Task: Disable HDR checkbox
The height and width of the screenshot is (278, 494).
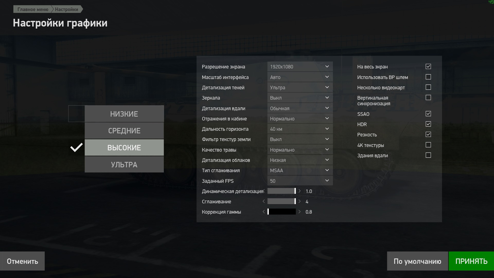Action: point(428,124)
